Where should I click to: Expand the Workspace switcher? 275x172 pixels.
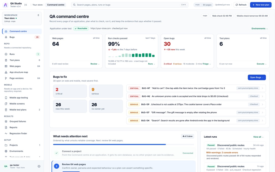(x=22, y=18)
